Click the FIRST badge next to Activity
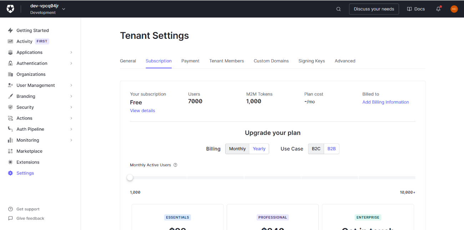Viewport: 464px width, 230px height. [x=42, y=41]
